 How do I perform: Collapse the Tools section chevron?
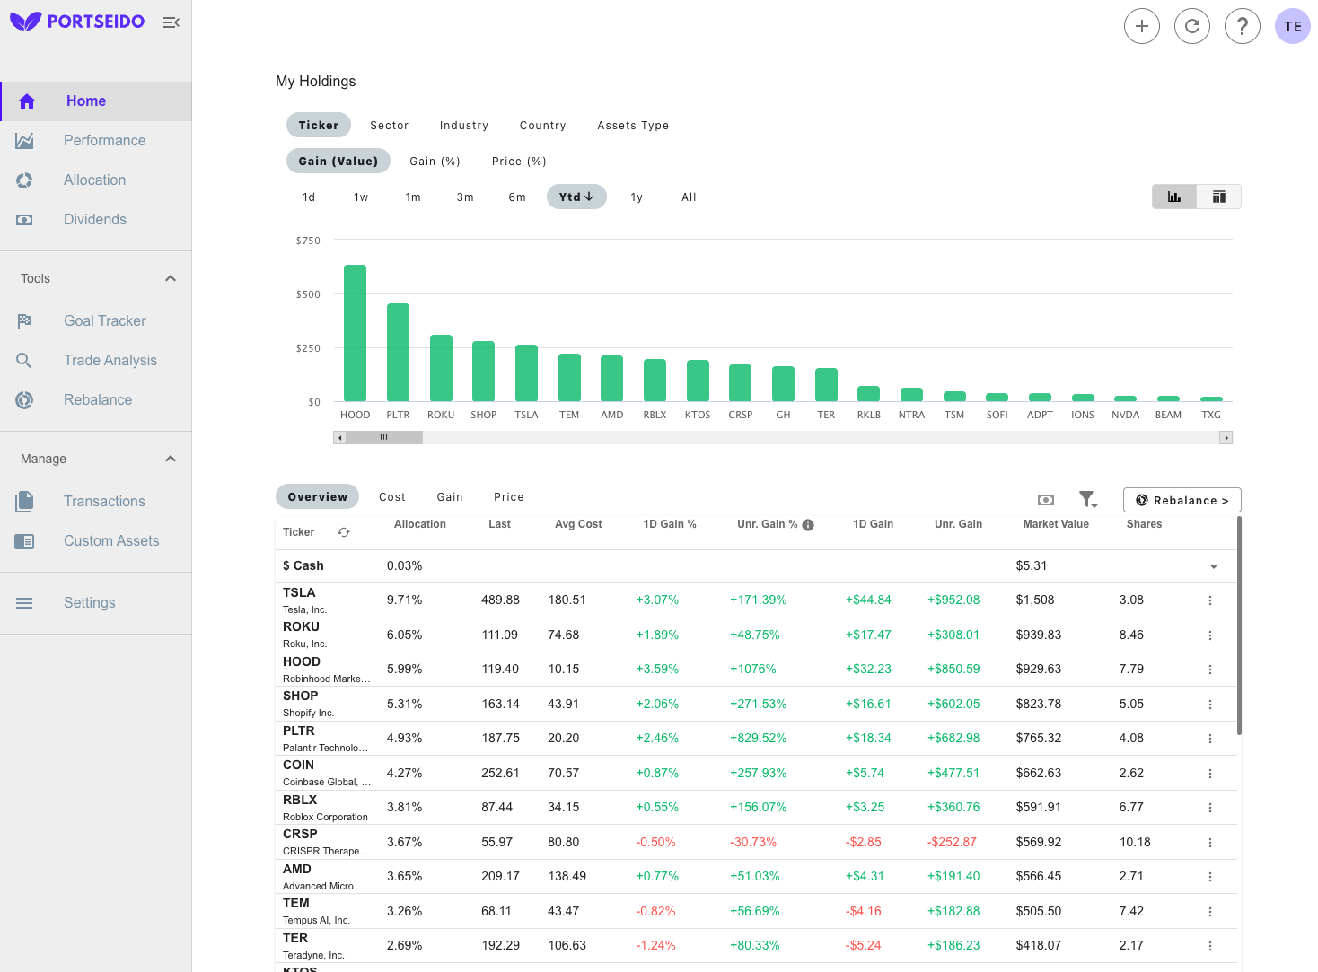(x=170, y=278)
